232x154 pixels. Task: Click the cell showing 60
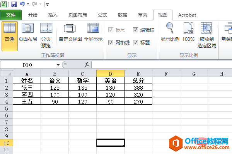click(x=110, y=101)
